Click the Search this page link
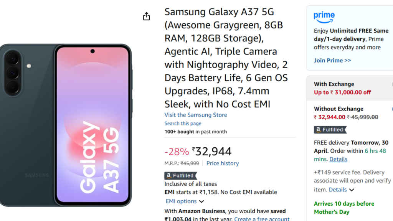The height and width of the screenshot is (221, 393). (x=183, y=123)
